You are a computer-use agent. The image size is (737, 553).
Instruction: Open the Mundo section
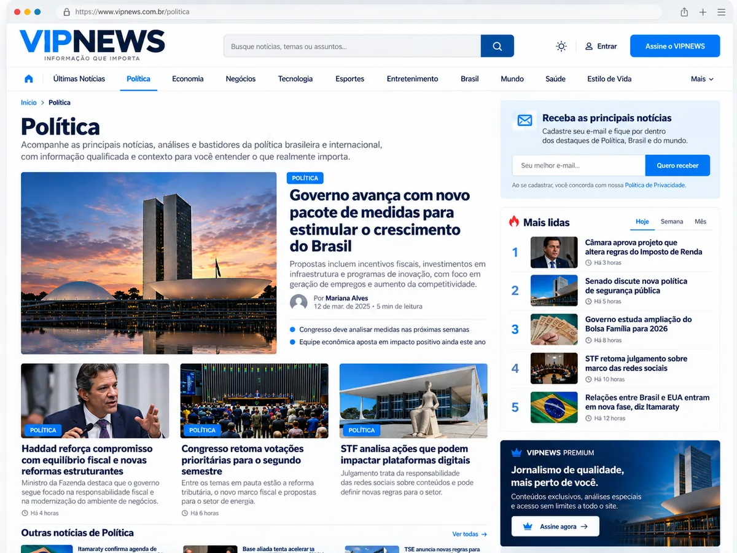coord(512,79)
